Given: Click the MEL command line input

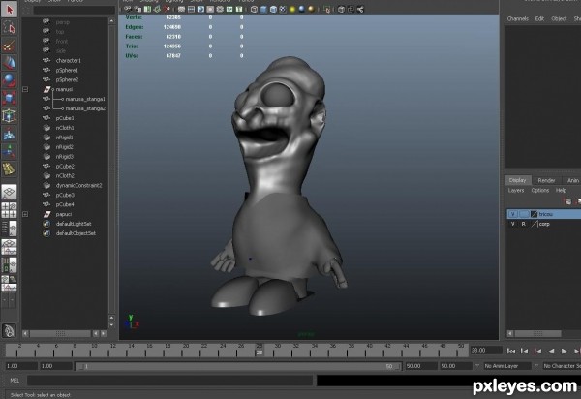Looking at the screenshot, I should point(170,381).
